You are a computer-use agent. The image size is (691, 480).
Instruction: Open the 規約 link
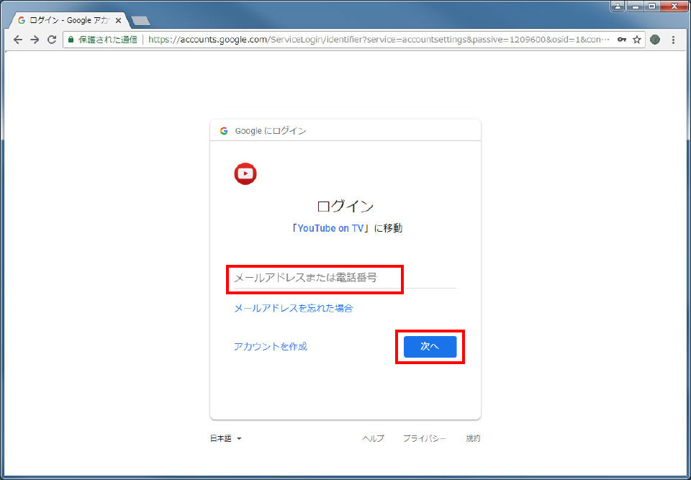click(474, 438)
